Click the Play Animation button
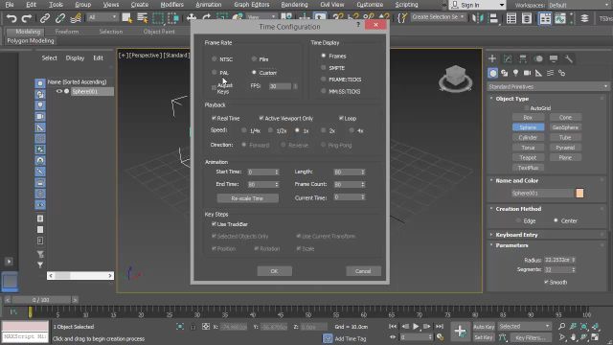Screen dimensions: 613x345 click(416, 326)
